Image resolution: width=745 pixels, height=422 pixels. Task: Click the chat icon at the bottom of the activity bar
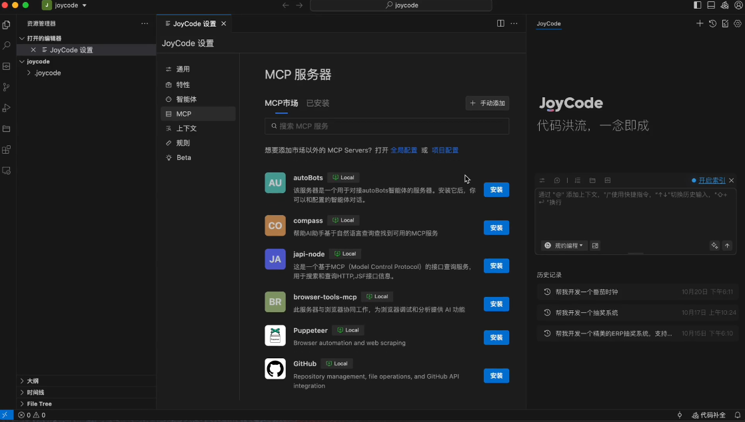[7, 171]
